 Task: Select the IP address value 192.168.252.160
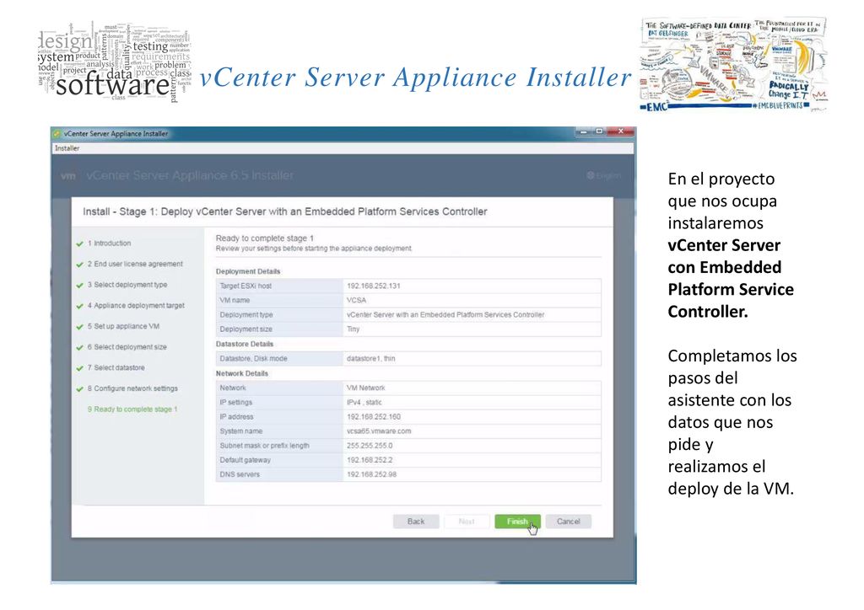click(x=374, y=417)
